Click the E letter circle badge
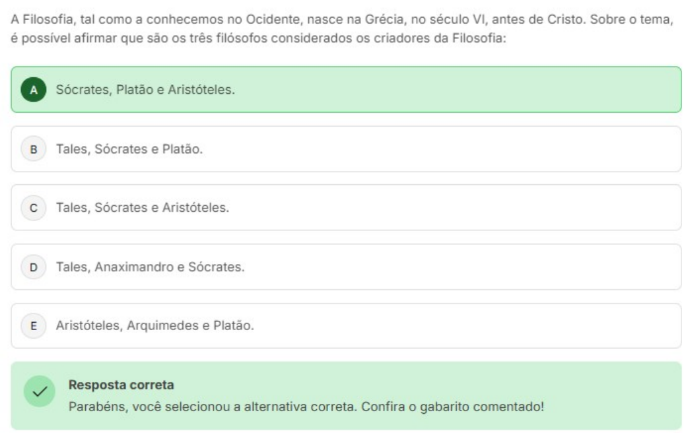This screenshot has height=433, width=686. click(x=34, y=326)
